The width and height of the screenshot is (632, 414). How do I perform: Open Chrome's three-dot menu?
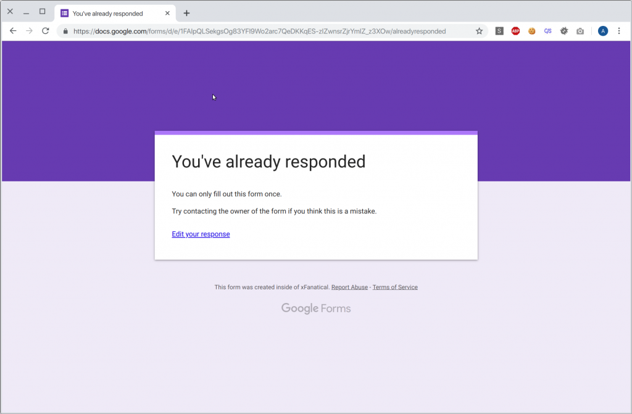click(618, 31)
